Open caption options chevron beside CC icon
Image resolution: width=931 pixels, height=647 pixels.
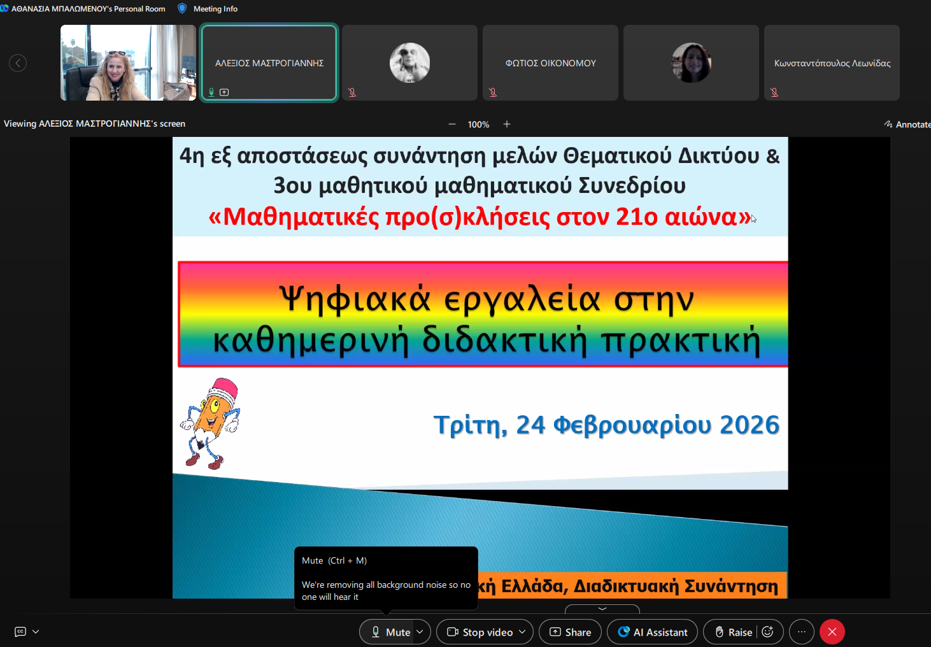click(36, 632)
